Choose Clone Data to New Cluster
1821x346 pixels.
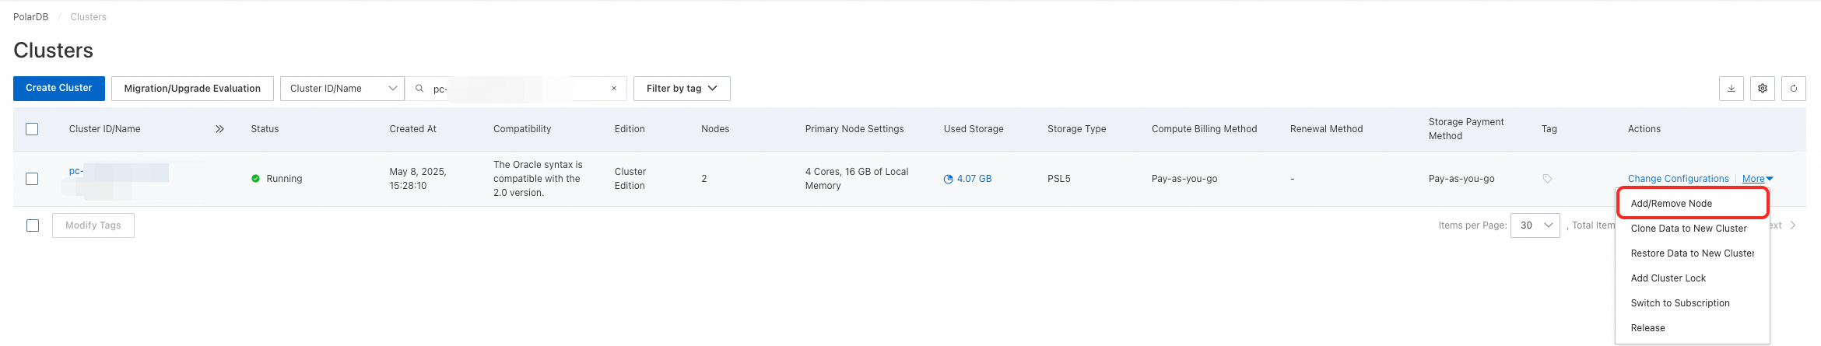[1688, 229]
